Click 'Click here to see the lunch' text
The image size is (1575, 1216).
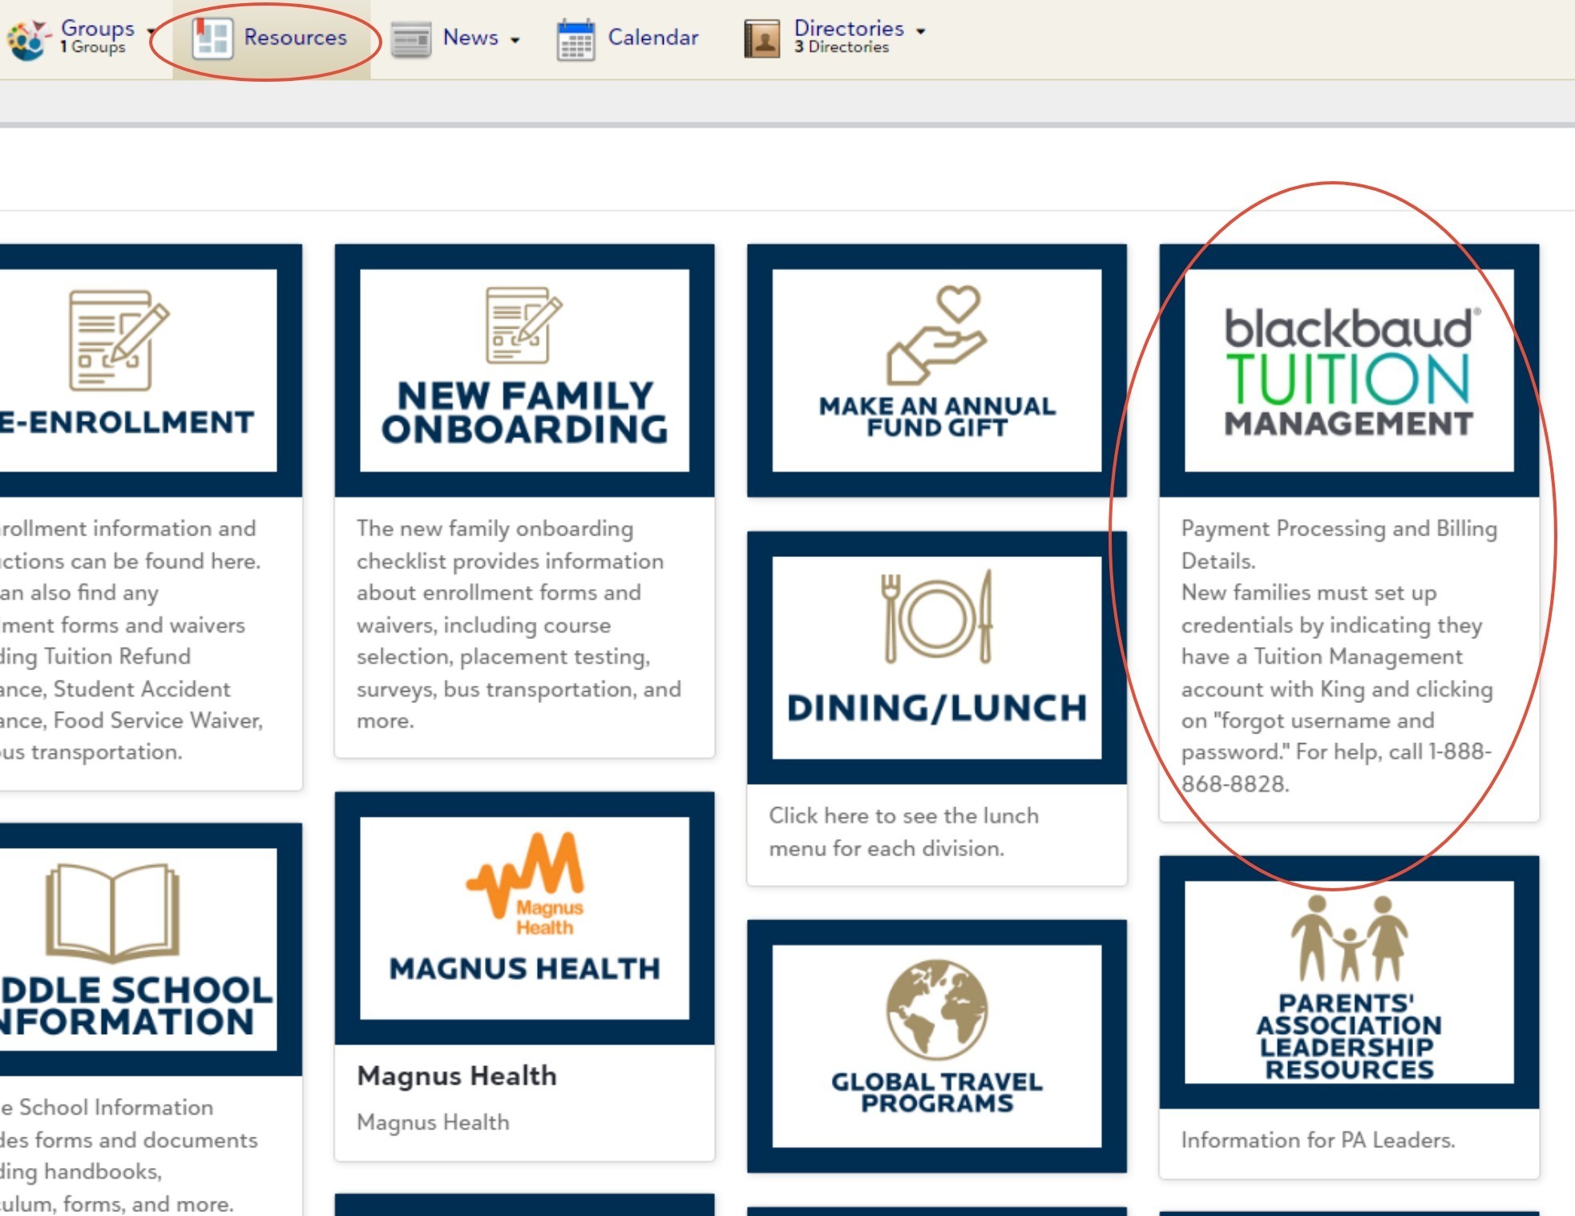click(904, 816)
